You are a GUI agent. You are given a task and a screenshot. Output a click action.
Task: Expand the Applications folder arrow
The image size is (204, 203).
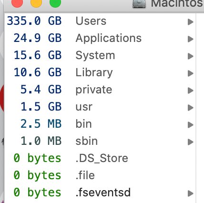[x=190, y=39]
